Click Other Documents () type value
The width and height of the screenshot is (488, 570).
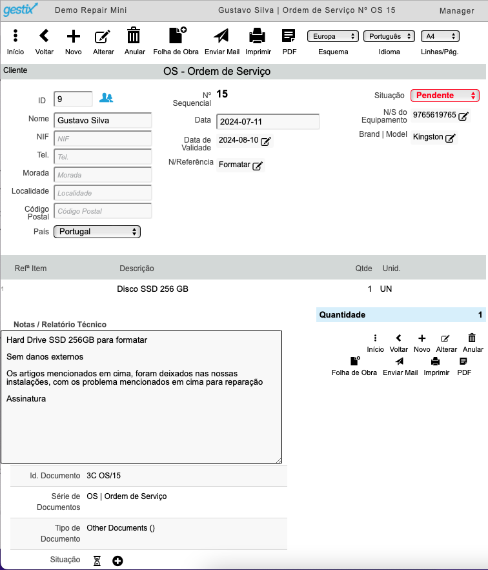(121, 528)
